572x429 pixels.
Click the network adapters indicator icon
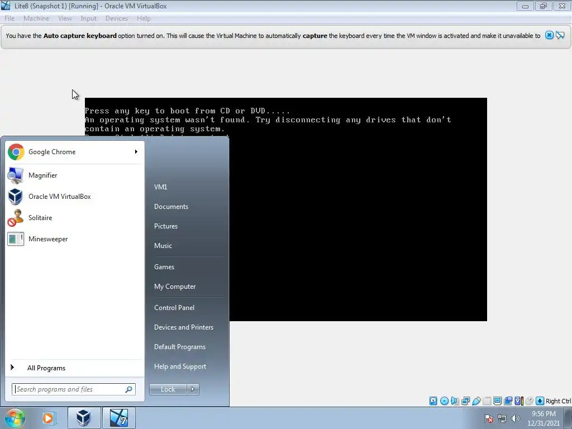pos(465,401)
